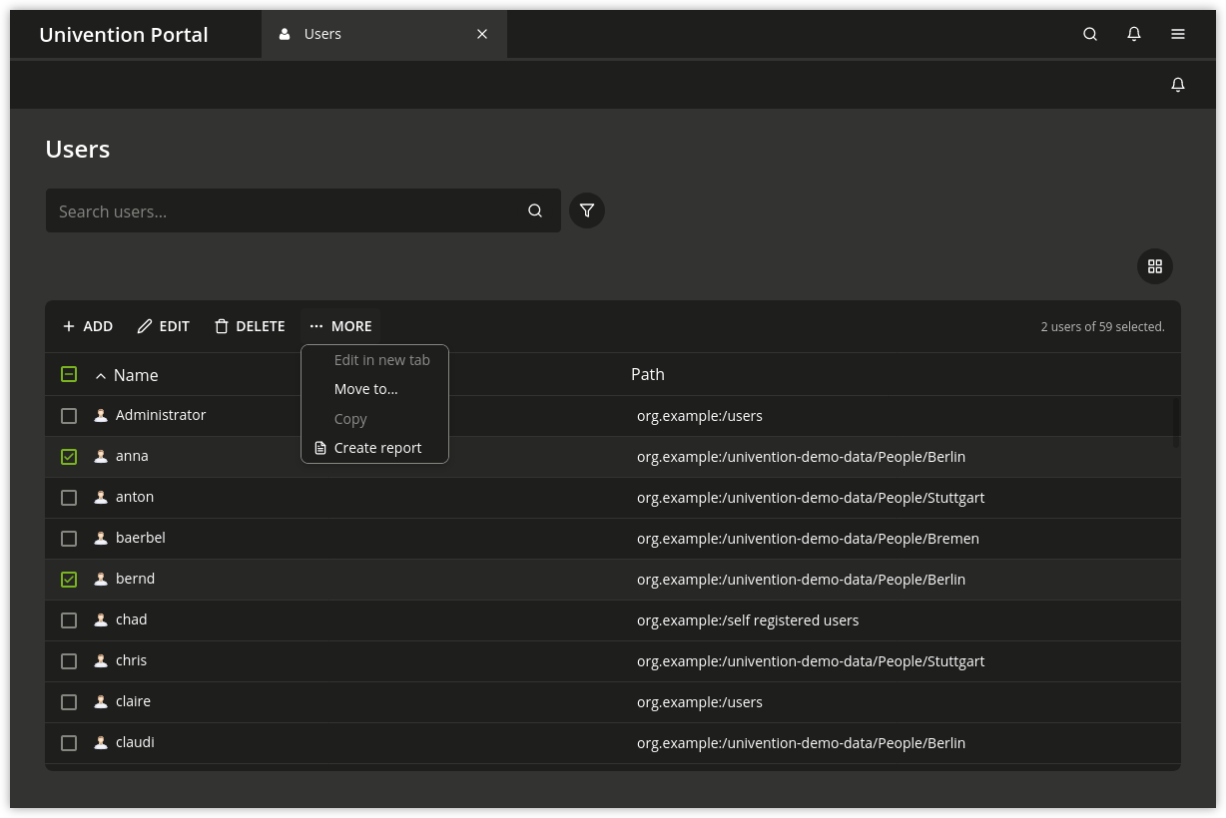Check the baerbel row checkbox
The height and width of the screenshot is (818, 1226).
(x=69, y=539)
